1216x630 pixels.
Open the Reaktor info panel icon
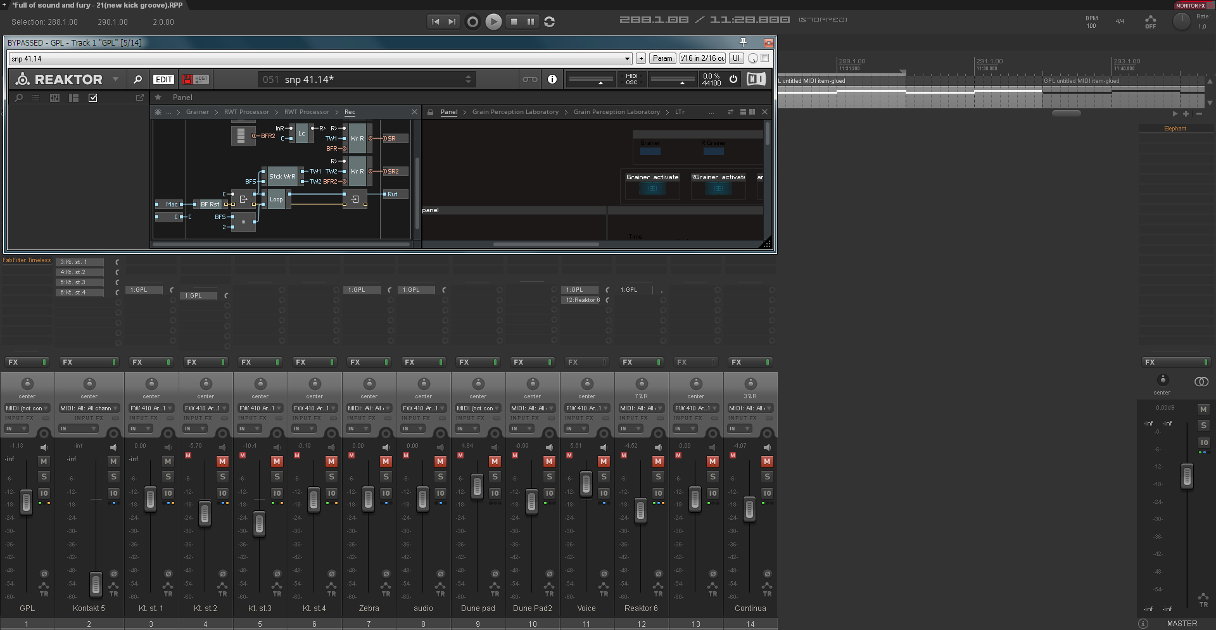tap(552, 79)
